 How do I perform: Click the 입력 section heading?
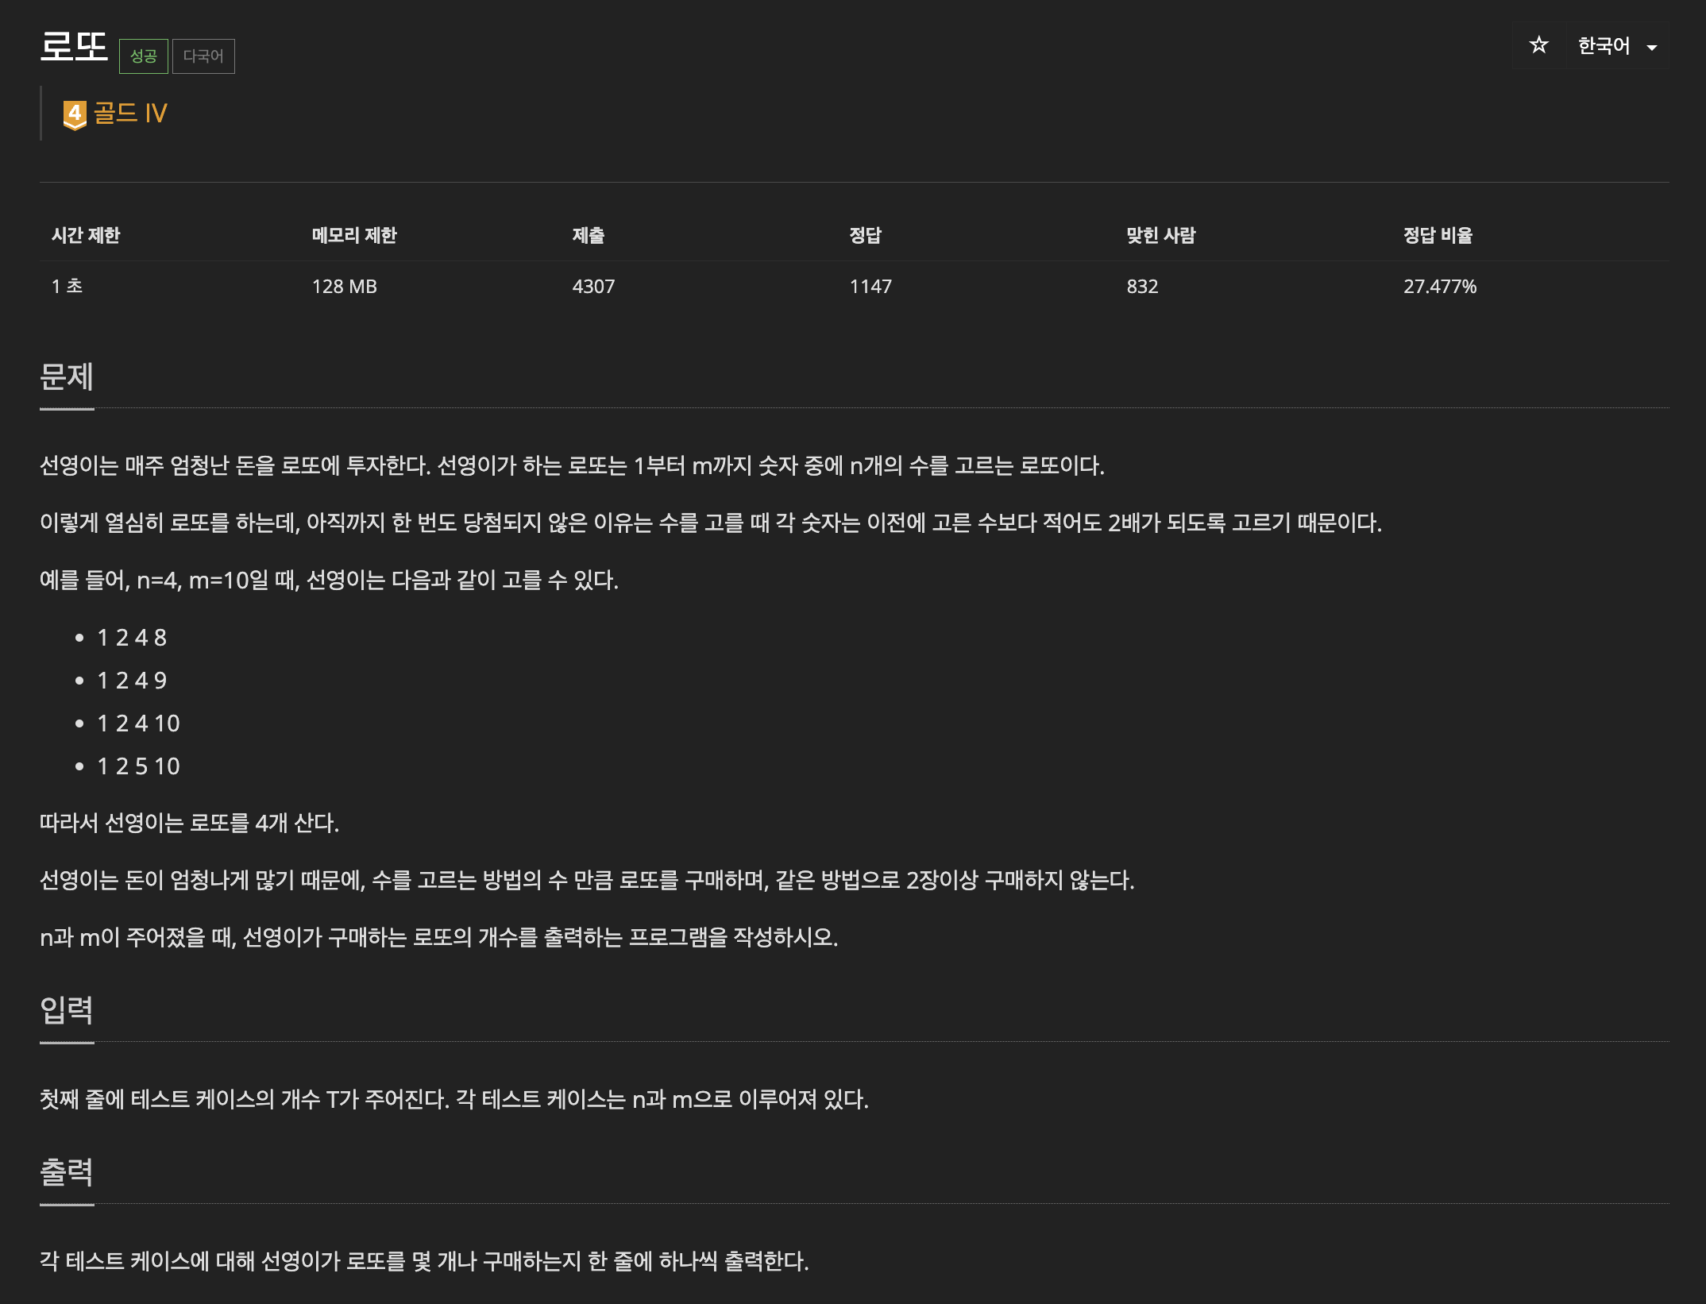click(67, 1010)
